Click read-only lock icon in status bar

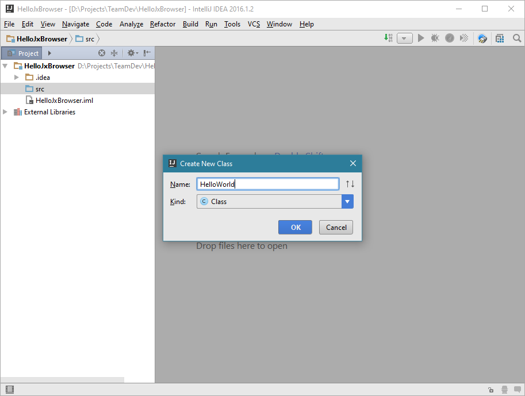coord(491,390)
